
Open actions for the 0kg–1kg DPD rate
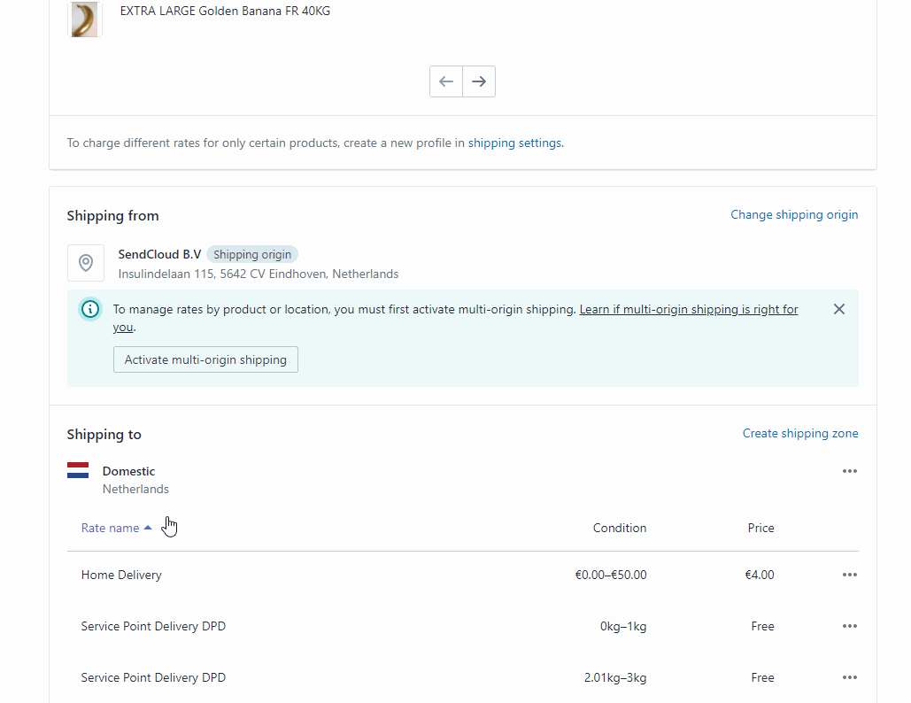pyautogui.click(x=849, y=626)
